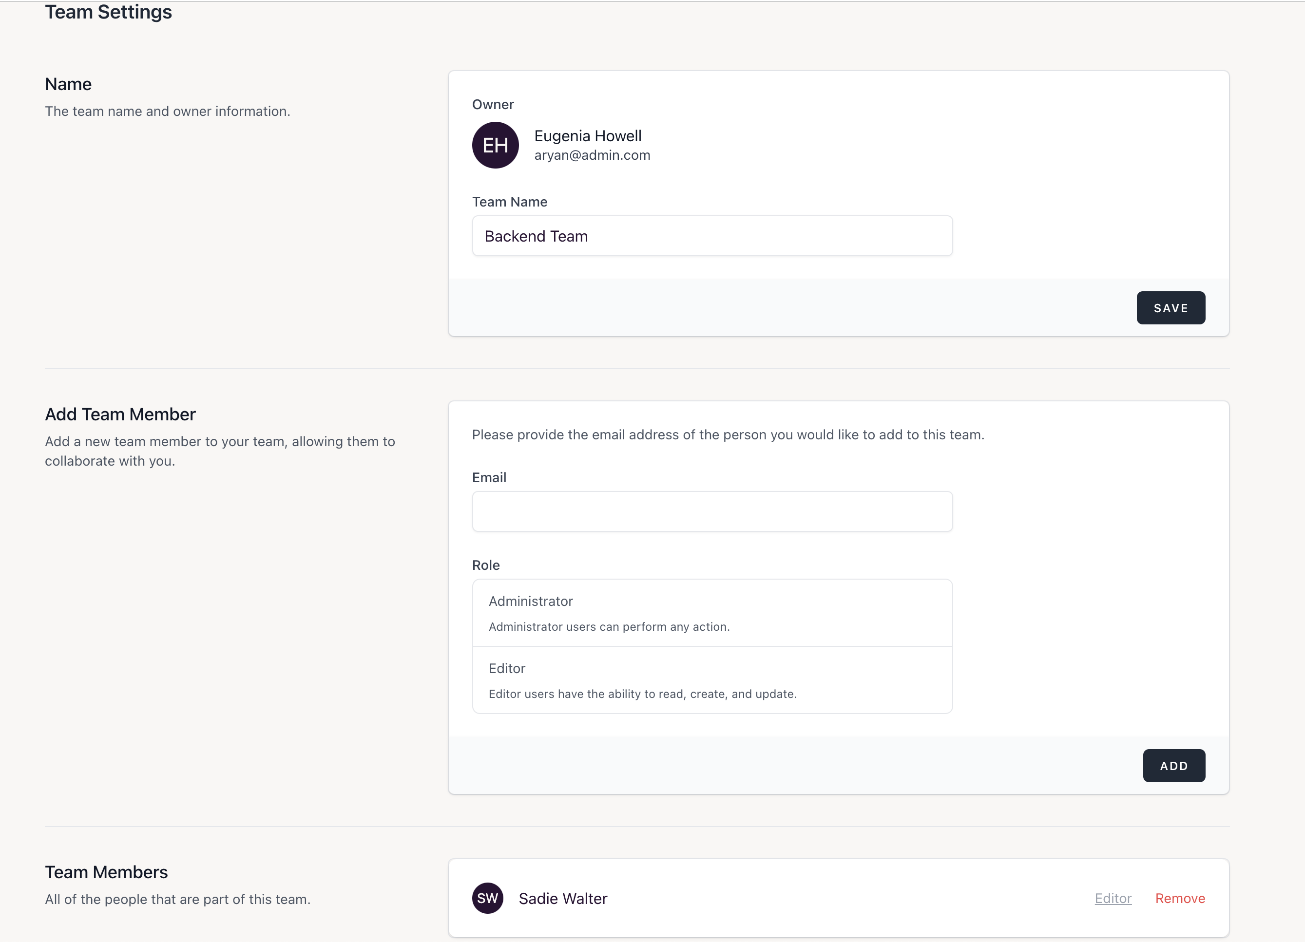
Task: Click the ADD button
Action: pos(1174,766)
